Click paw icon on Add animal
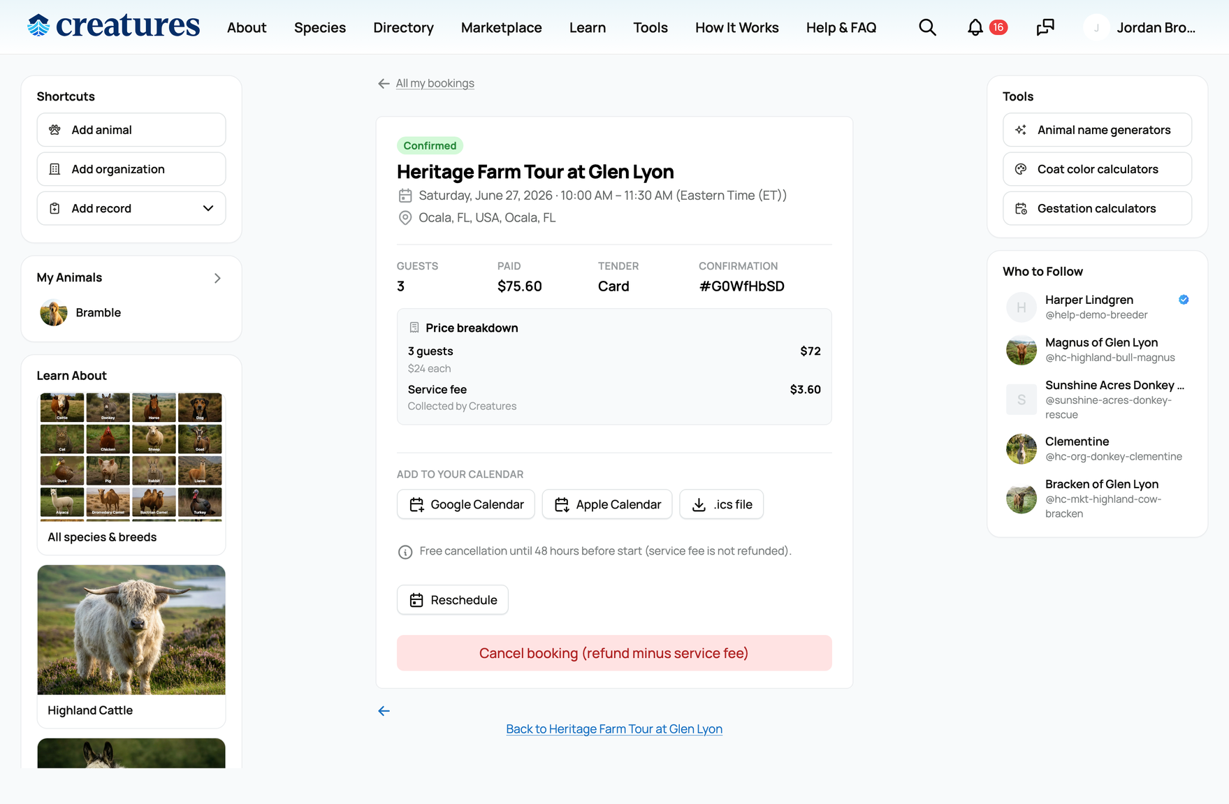The width and height of the screenshot is (1229, 804). [x=54, y=130]
